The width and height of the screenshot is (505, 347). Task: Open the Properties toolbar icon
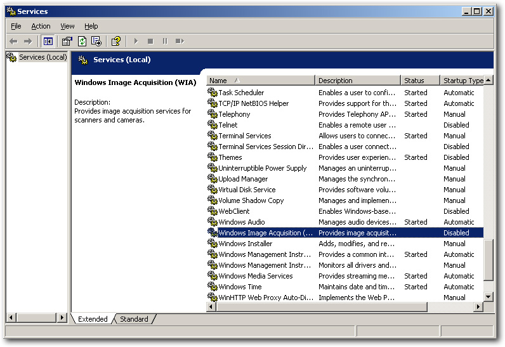point(67,41)
